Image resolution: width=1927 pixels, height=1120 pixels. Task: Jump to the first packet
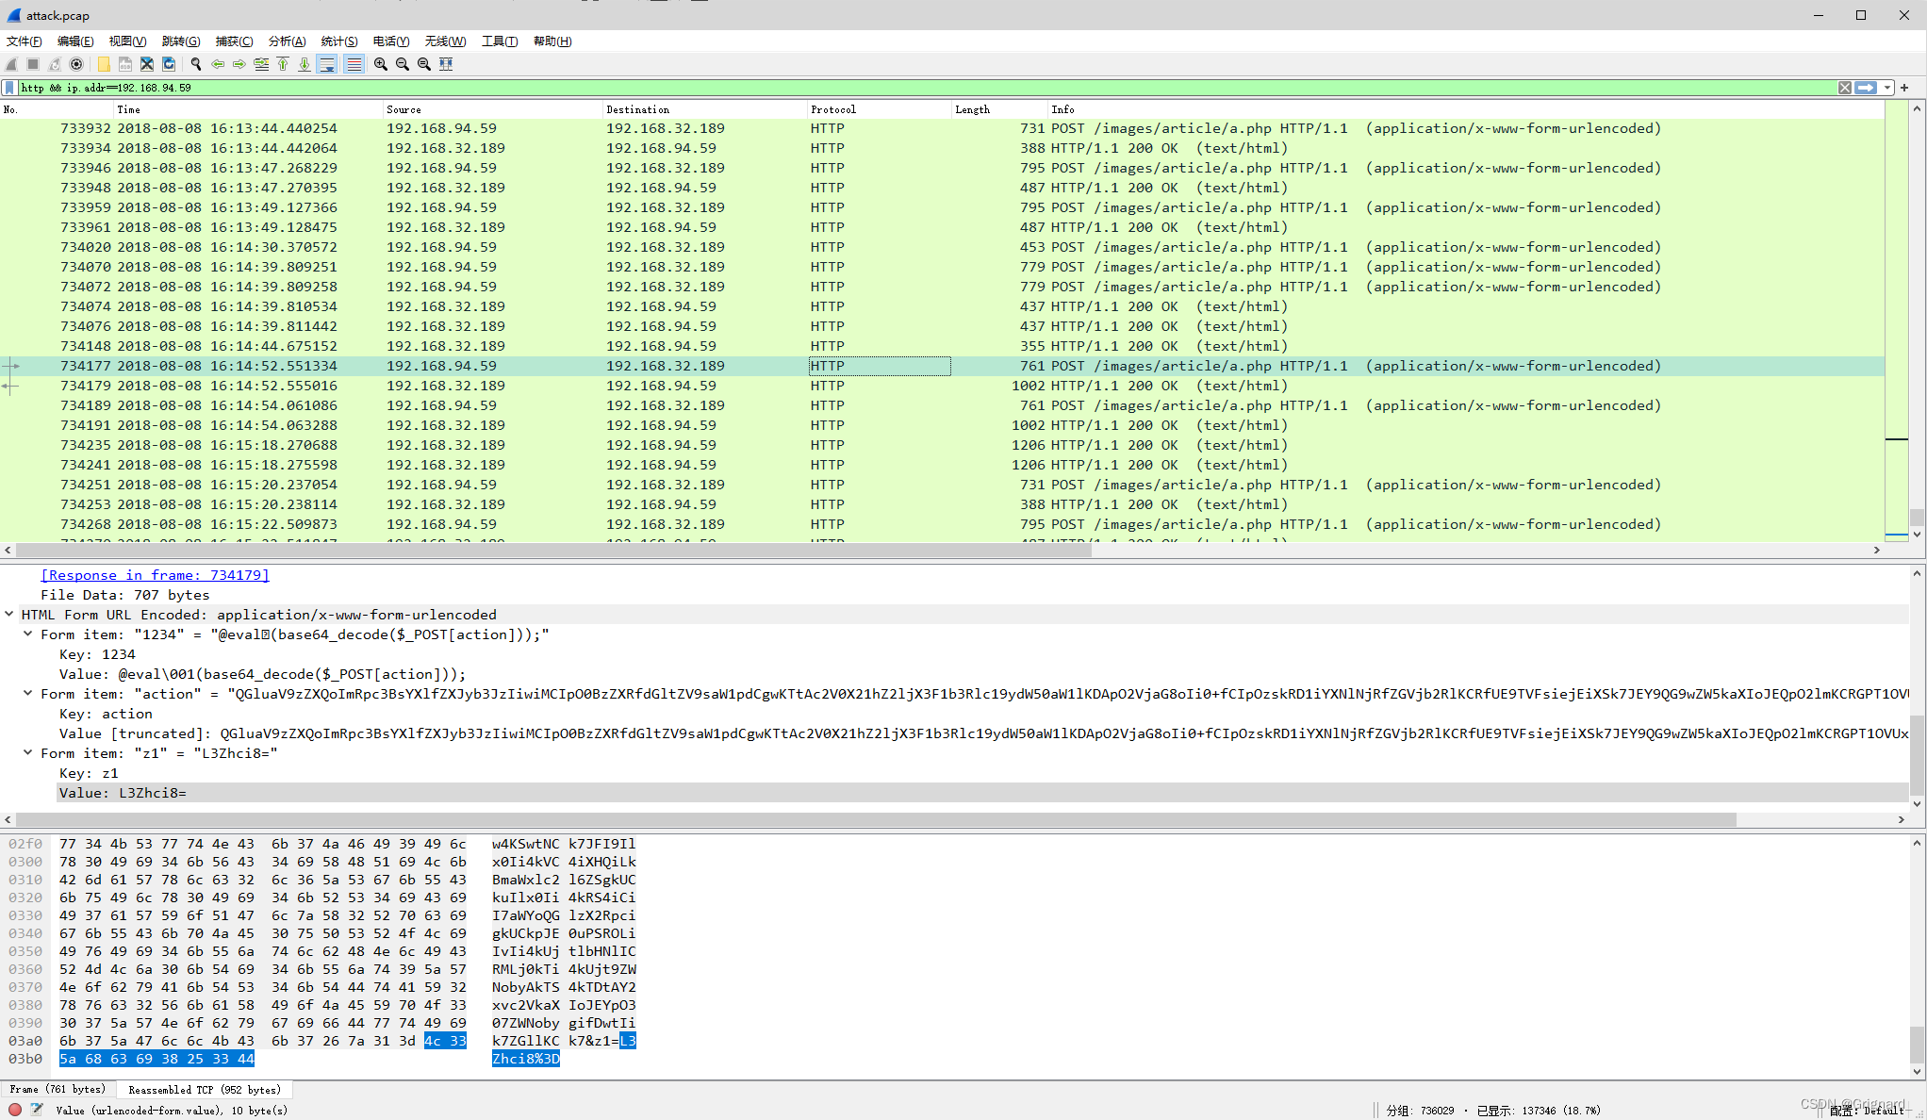pos(283,64)
